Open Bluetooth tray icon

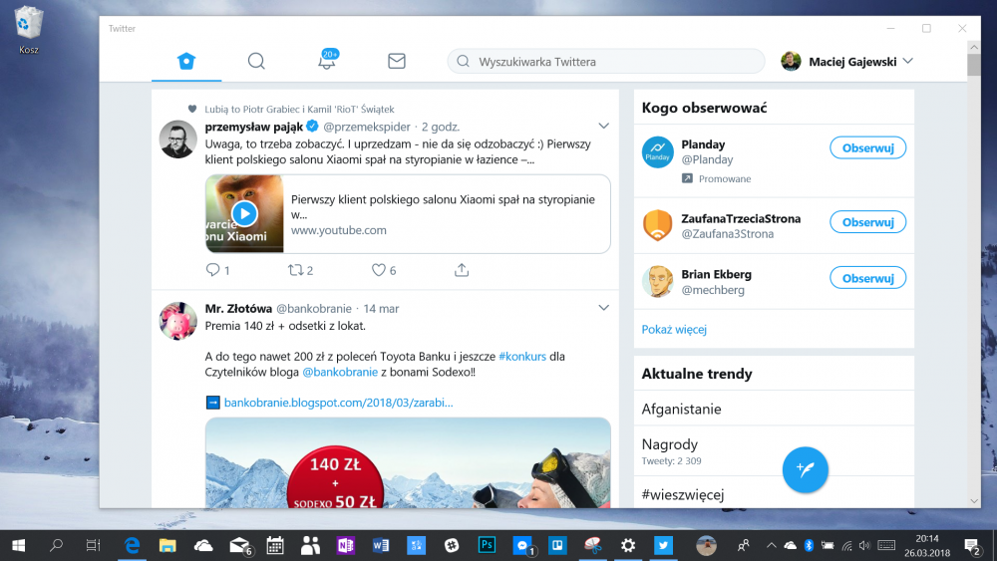click(809, 545)
